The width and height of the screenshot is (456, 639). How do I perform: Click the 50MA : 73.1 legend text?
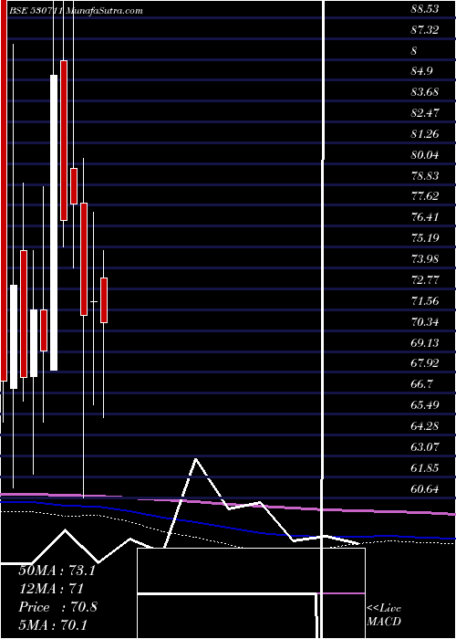coord(57,571)
